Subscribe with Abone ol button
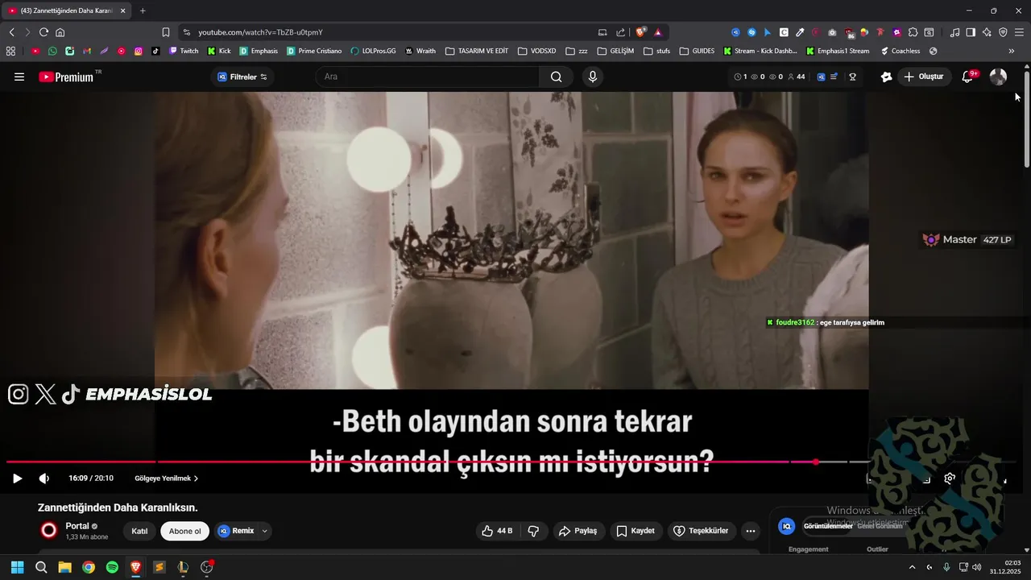Image resolution: width=1031 pixels, height=580 pixels. 184,531
